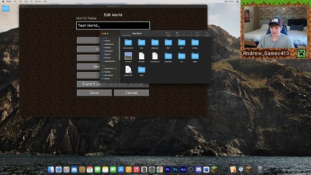Select iCloud Drive in Finder sidebar
This screenshot has height=175, width=311.
[x=109, y=69]
